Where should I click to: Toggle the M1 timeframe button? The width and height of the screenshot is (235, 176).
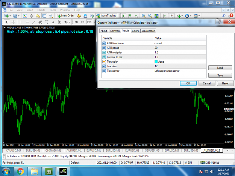[76, 22]
